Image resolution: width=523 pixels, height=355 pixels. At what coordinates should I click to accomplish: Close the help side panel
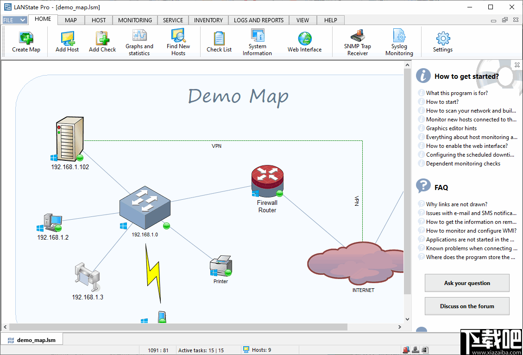click(x=517, y=65)
